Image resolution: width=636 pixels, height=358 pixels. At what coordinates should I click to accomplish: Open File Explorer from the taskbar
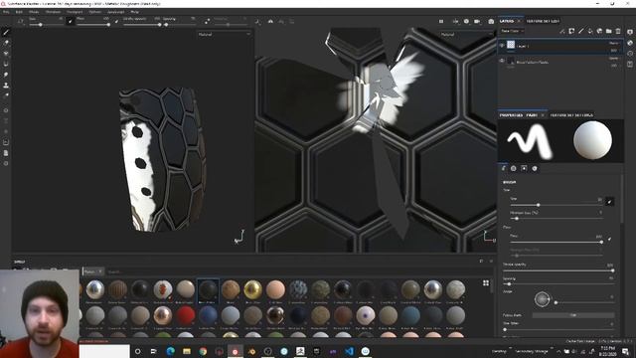coord(187,351)
